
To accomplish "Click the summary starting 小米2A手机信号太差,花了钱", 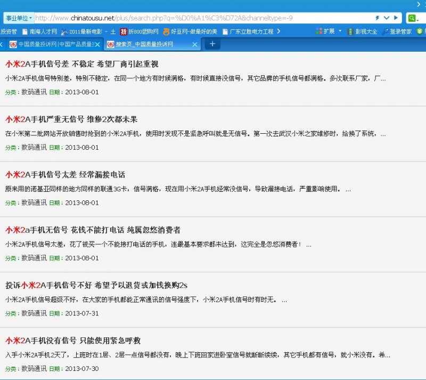I will (x=158, y=244).
